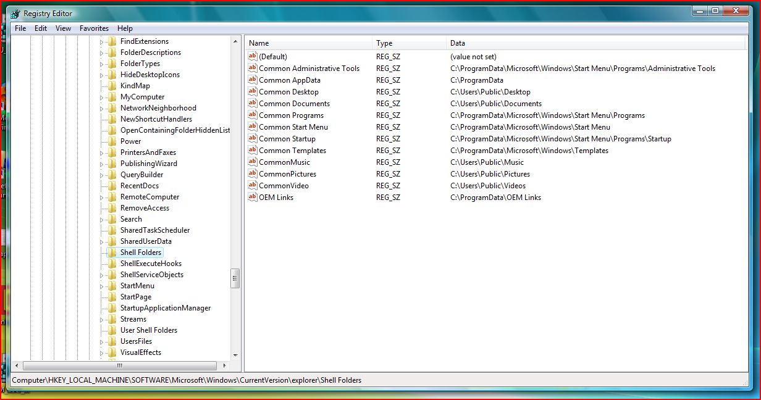Click the string value icon for (Default)
761x400 pixels.
pos(253,56)
